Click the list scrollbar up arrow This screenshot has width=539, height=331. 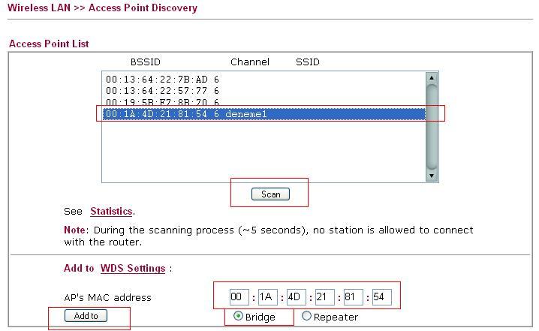tap(432, 78)
